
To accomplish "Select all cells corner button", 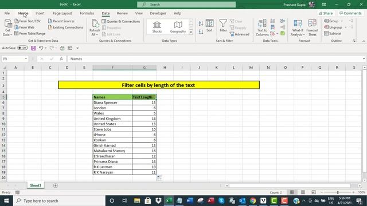I will pyautogui.click(x=4, y=68).
